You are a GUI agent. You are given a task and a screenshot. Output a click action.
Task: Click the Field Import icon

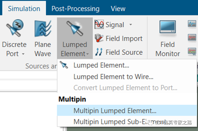coord(99,38)
